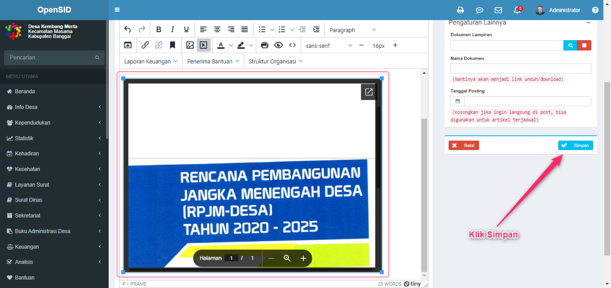Toggle bold formatting

[159, 29]
